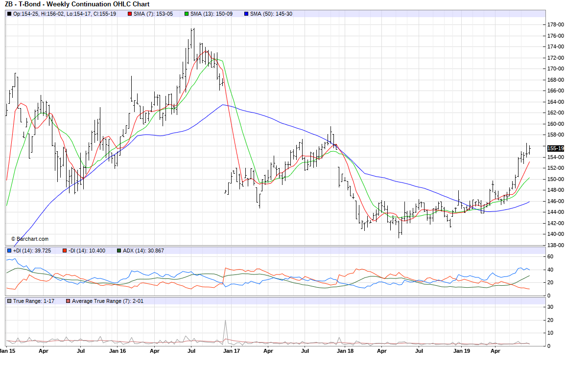Click the Barchart.com copyright link
566x366 pixels.
[x=30, y=239]
